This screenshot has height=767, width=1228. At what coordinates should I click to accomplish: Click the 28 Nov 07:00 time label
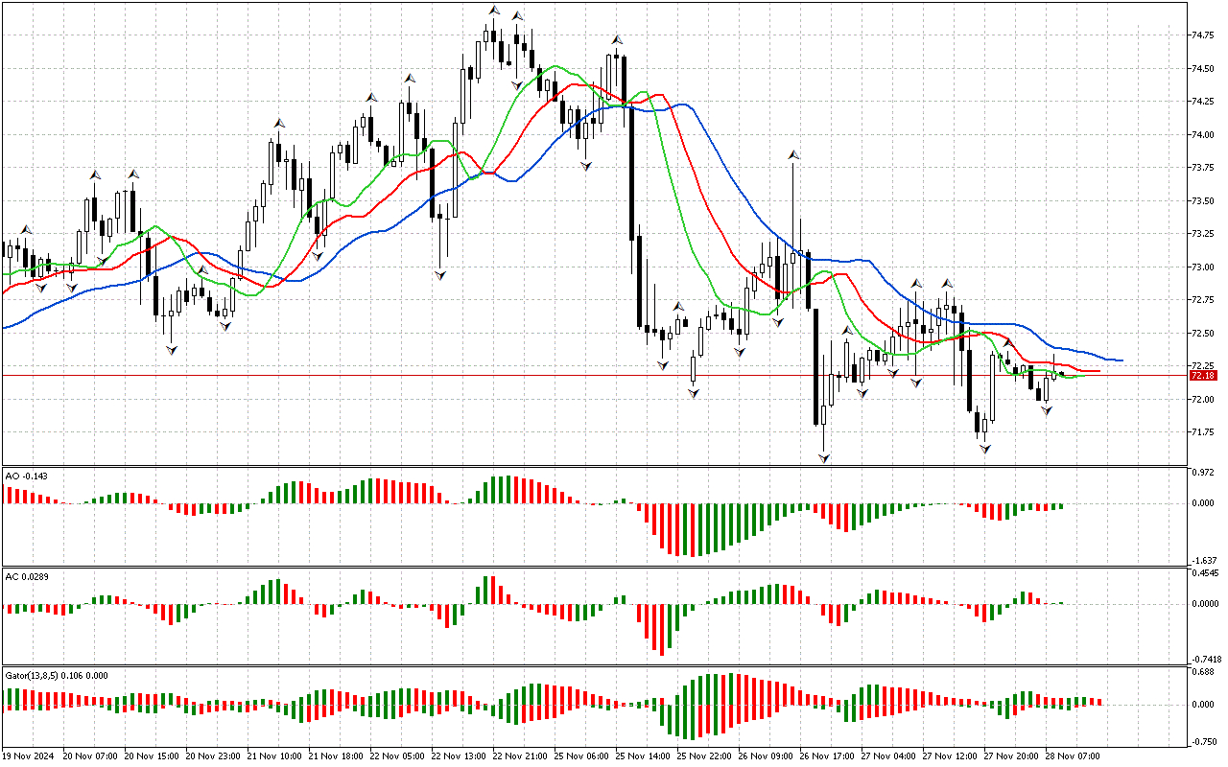click(1073, 756)
